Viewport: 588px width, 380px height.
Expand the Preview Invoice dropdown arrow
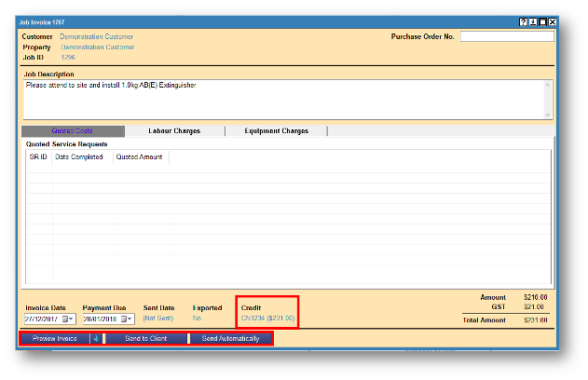pos(96,338)
